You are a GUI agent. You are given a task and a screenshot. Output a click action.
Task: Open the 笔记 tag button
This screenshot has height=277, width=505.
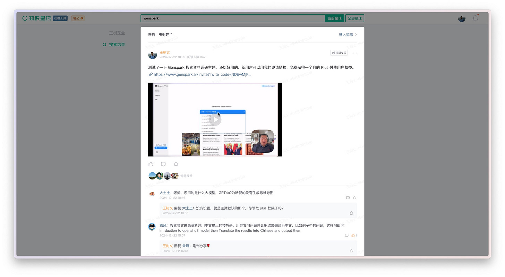[x=78, y=18]
